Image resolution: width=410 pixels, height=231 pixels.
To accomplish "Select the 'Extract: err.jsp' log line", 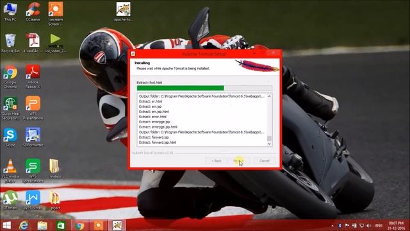I will click(x=150, y=107).
